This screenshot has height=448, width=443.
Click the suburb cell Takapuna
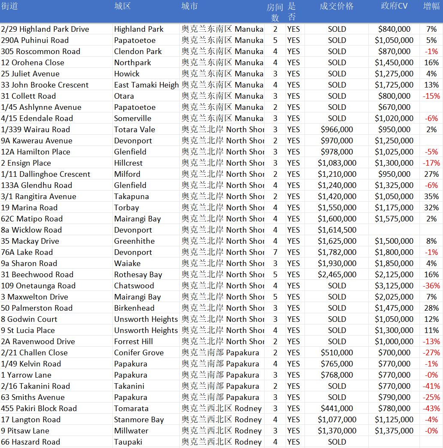pos(131,196)
